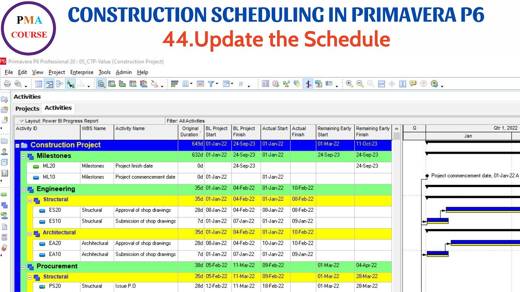Open Print Preview from the toolbar

coord(17,84)
